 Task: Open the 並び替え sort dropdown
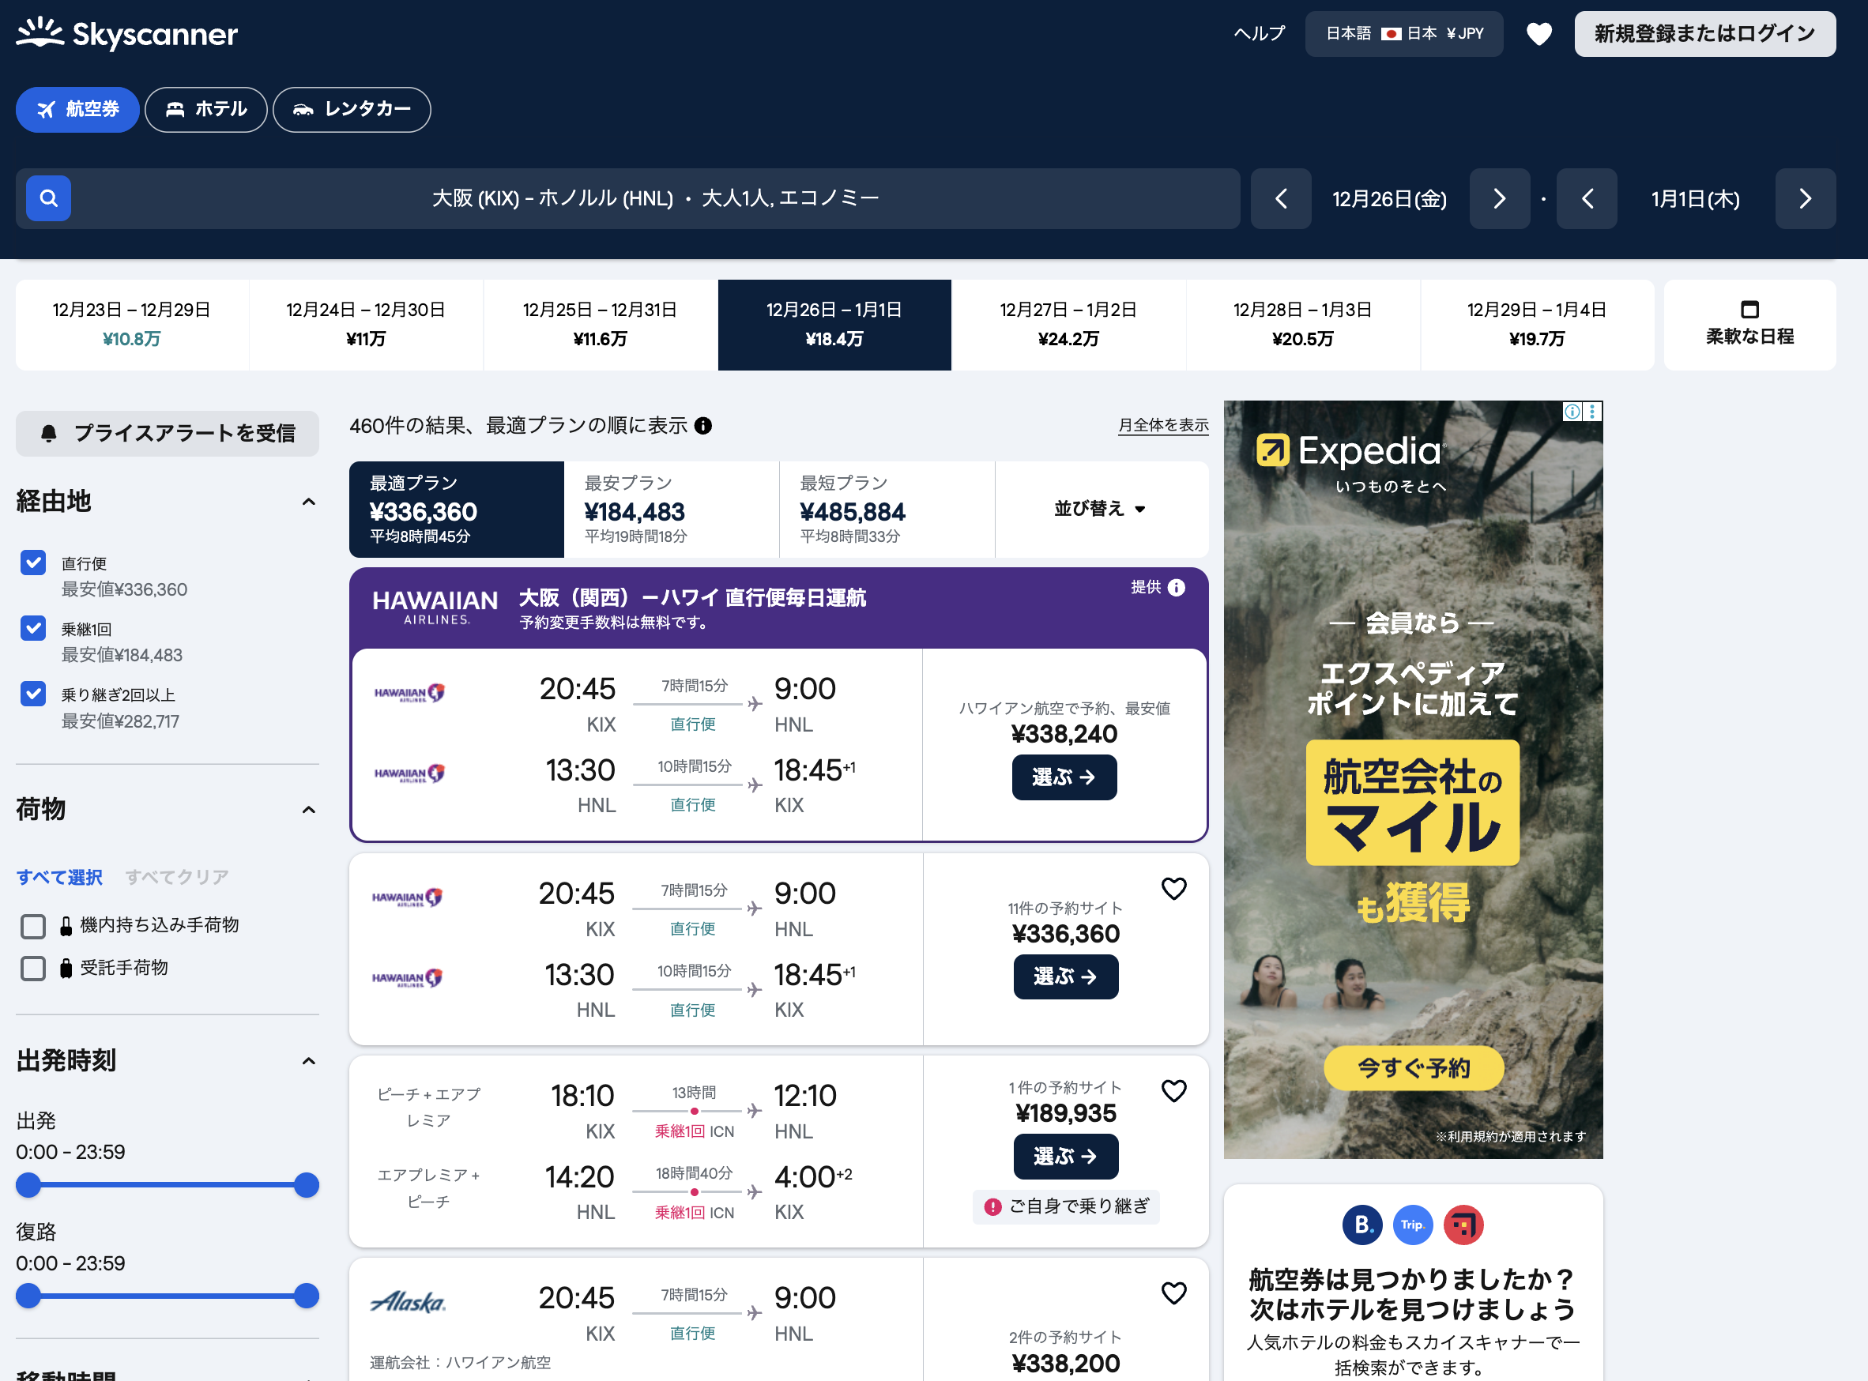(1101, 508)
